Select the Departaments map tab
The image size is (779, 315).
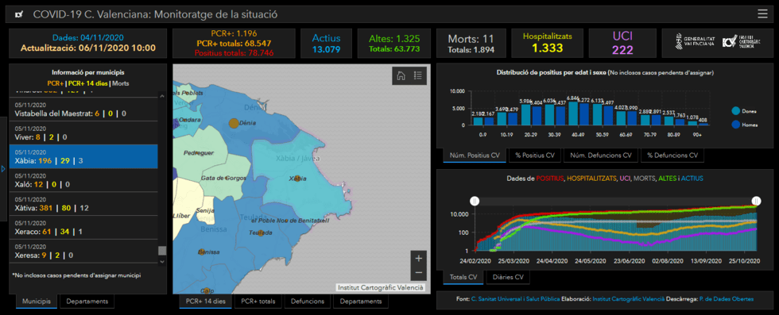click(361, 301)
